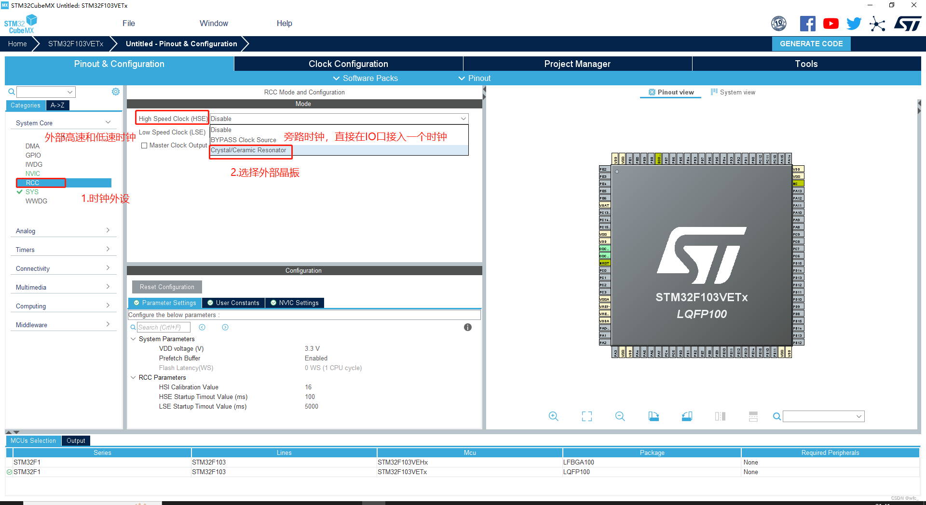This screenshot has height=505, width=926.
Task: Click the search magnifier above Categories
Action: [12, 92]
